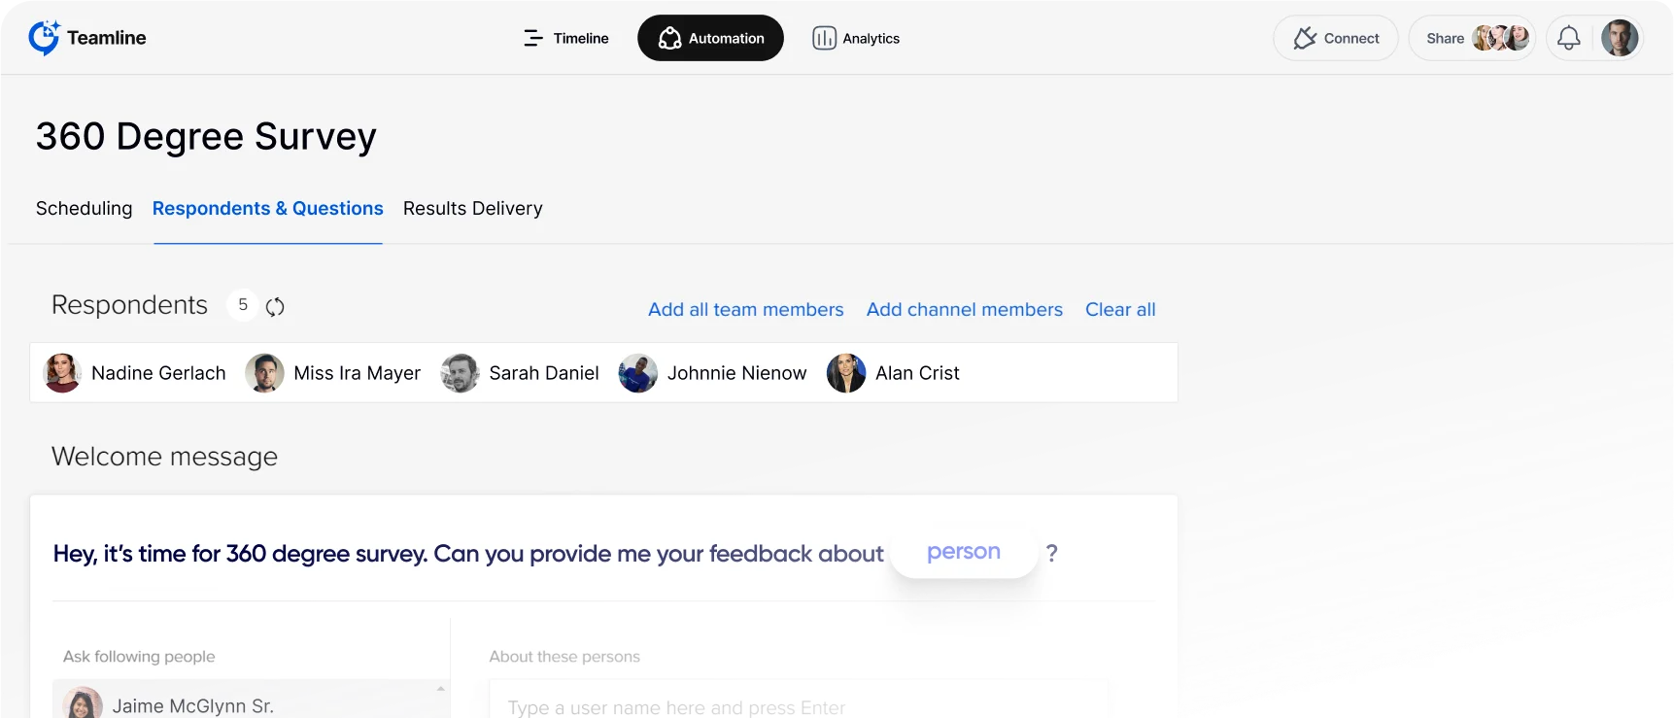Viewport: 1674px width, 718px height.
Task: Click the person placeholder pill
Action: [x=964, y=552]
